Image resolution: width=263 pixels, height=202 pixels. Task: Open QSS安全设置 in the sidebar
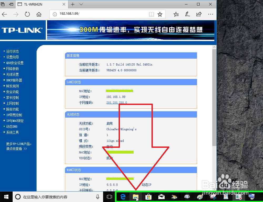point(15,63)
